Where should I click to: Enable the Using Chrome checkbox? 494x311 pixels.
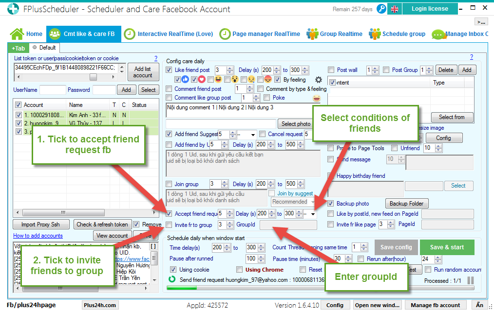click(x=239, y=270)
